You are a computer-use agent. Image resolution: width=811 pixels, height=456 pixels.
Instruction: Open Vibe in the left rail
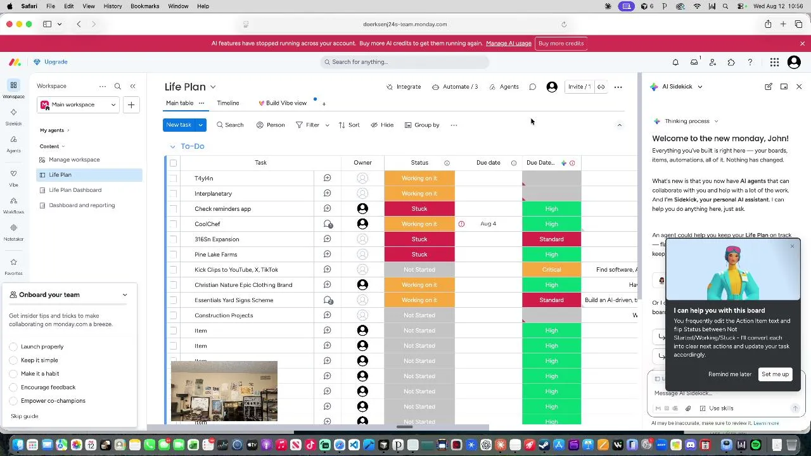pyautogui.click(x=13, y=177)
